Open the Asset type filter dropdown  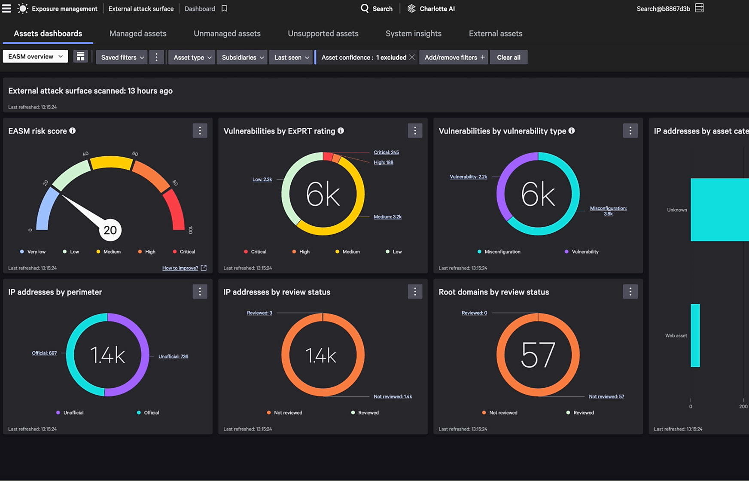pos(192,58)
